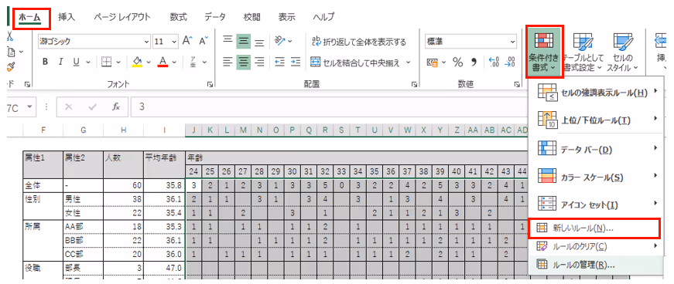
Task: Toggle italic formatting
Action: pyautogui.click(x=60, y=62)
